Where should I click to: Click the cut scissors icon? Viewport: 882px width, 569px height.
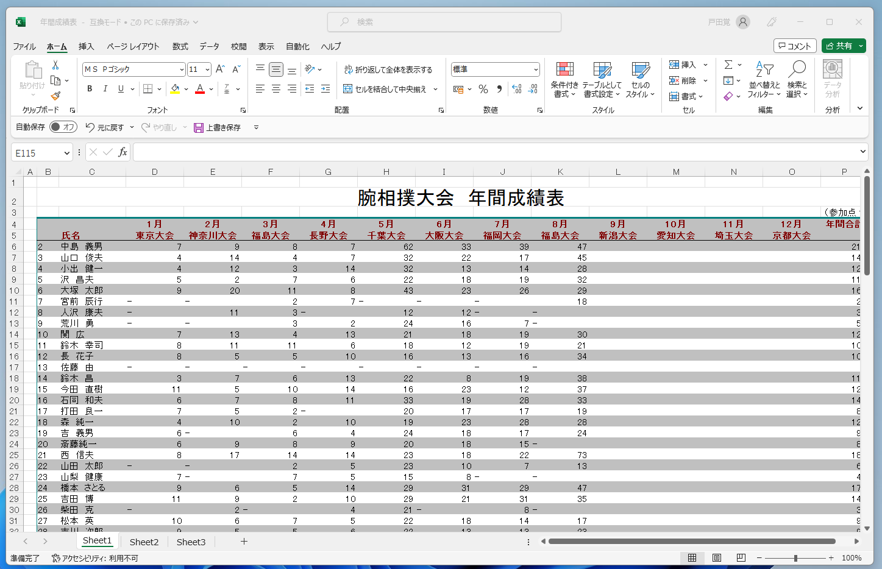pos(55,65)
